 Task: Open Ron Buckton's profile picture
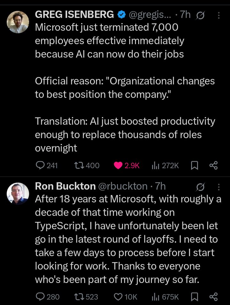[18, 193]
